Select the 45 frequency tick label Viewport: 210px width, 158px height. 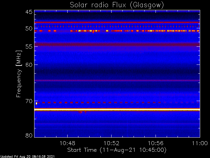tap(29, 12)
